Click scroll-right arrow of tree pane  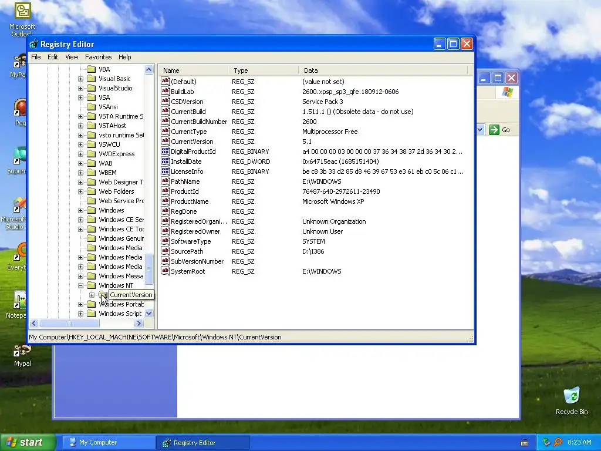(x=139, y=324)
